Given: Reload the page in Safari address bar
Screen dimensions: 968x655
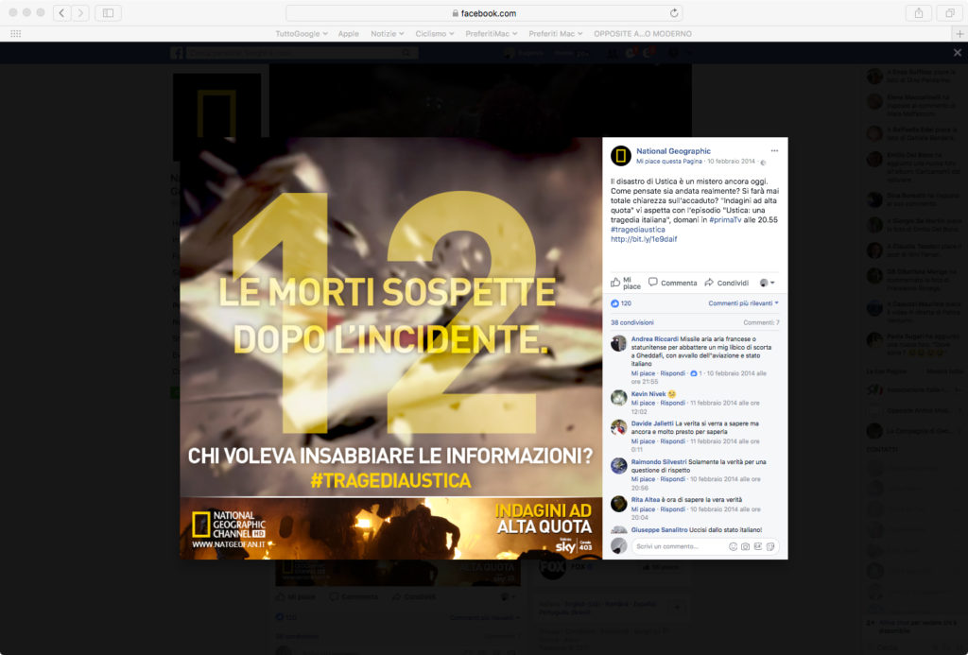Looking at the screenshot, I should pos(674,13).
